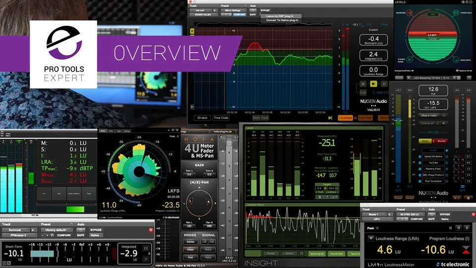Click Reset in MasterCheck Pro
The image size is (476, 268).
pos(398,198)
